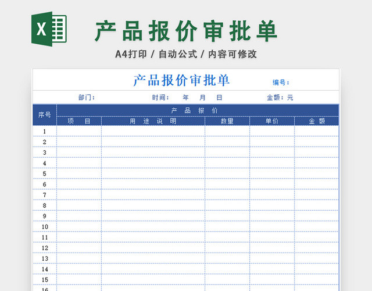Select row number 7 cell
The image size is (372, 291).
(x=45, y=195)
